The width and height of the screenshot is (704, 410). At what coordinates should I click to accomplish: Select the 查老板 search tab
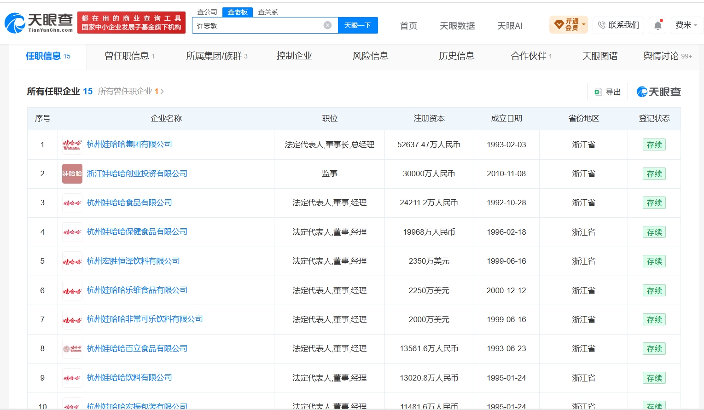click(238, 12)
